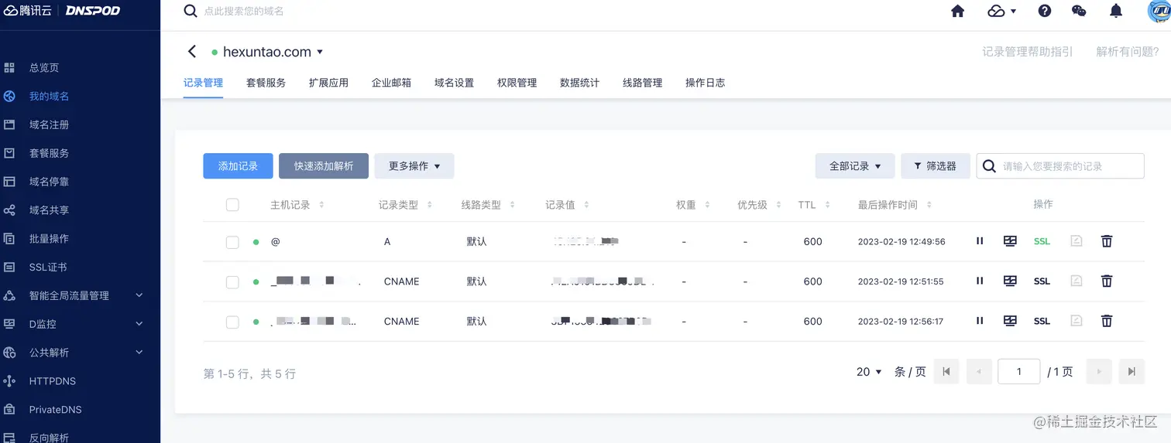Open 记录管理帮助指引 link
Screen dimensions: 1171x443
pos(1028,52)
